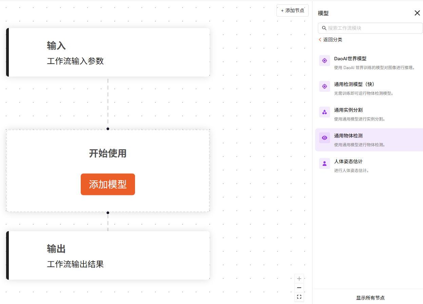The width and height of the screenshot is (423, 304).
Task: Select the 输入 workflow node
Action: [x=108, y=52]
